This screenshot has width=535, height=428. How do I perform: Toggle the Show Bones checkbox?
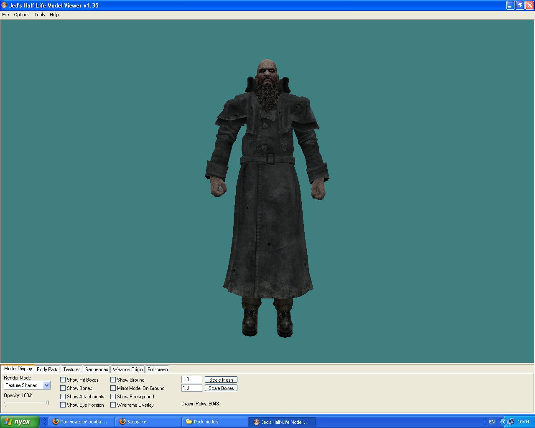click(63, 388)
